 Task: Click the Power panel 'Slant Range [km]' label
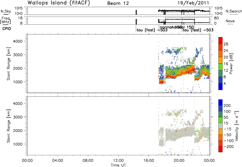8,64
